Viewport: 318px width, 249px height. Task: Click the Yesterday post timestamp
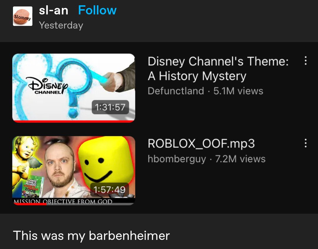[61, 25]
